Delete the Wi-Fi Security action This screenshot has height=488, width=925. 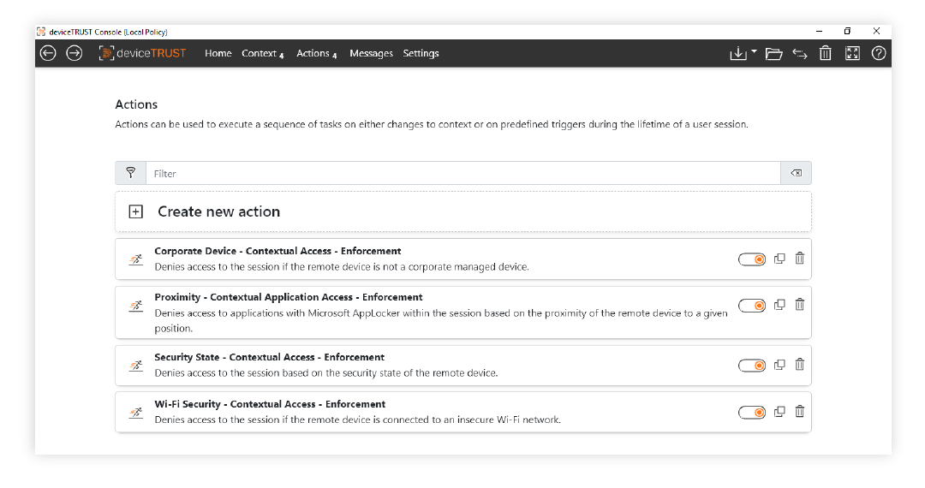point(799,412)
